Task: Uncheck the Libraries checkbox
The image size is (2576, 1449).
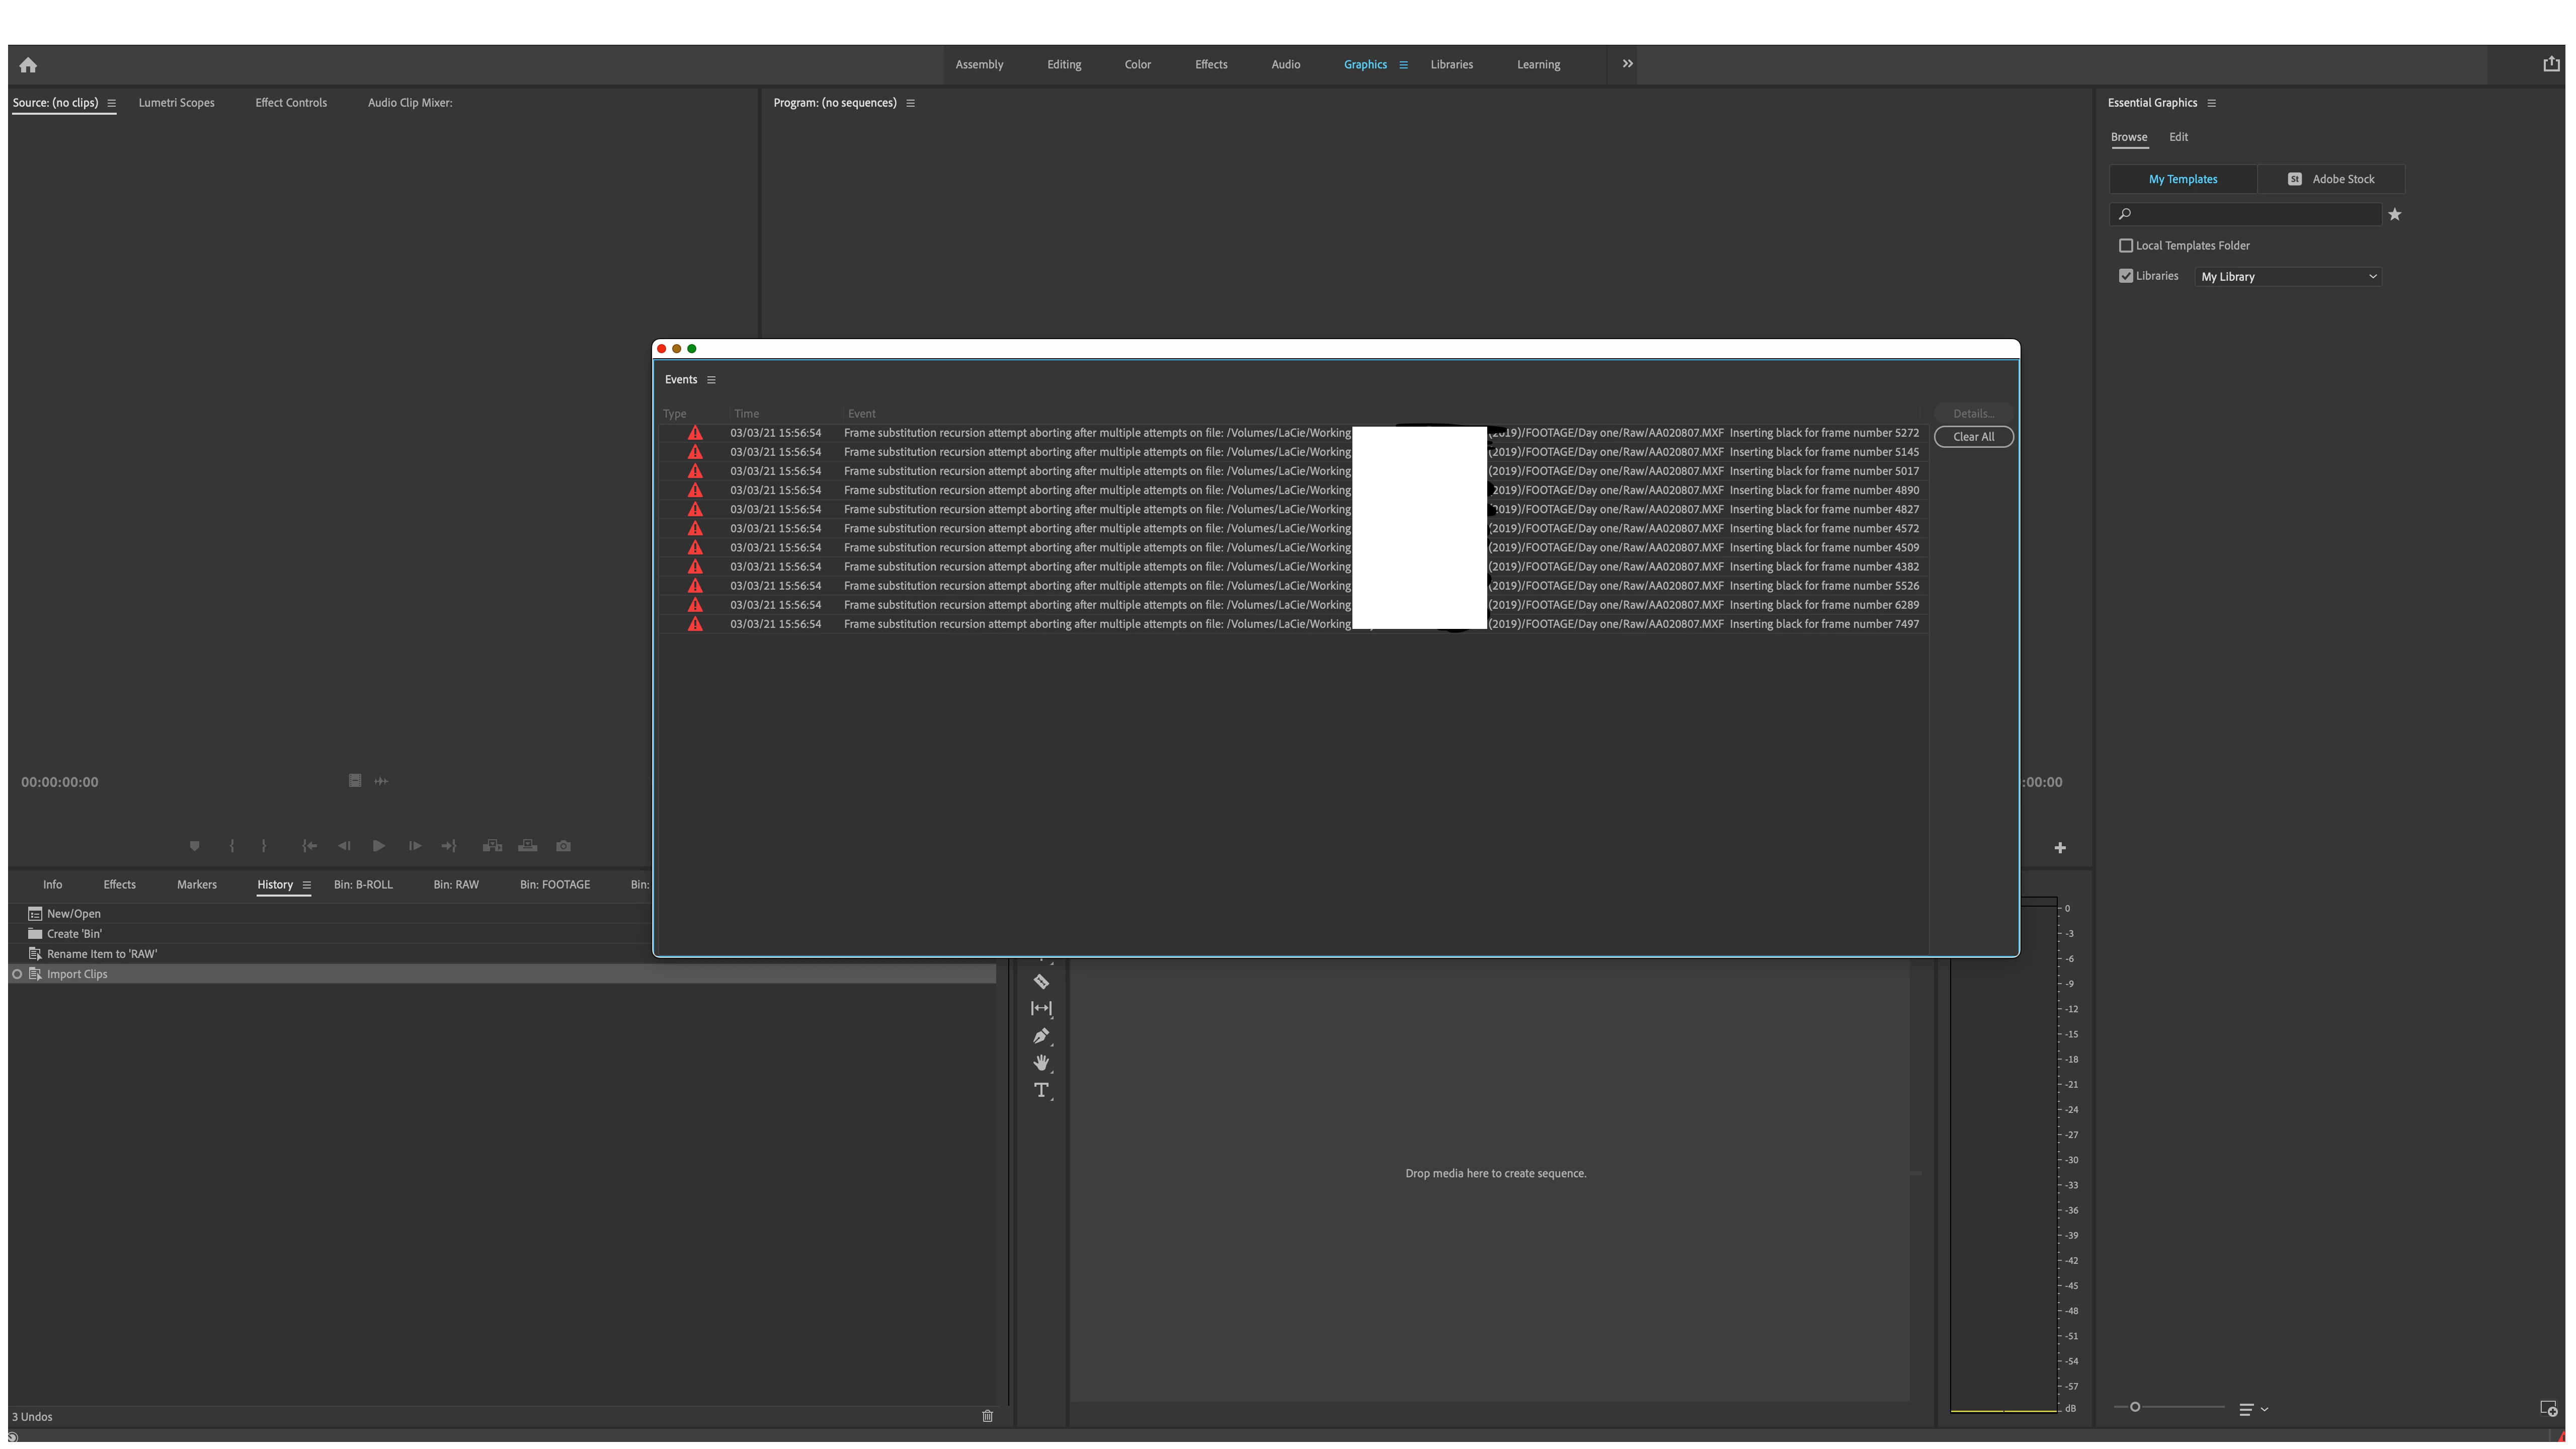Action: click(2126, 276)
